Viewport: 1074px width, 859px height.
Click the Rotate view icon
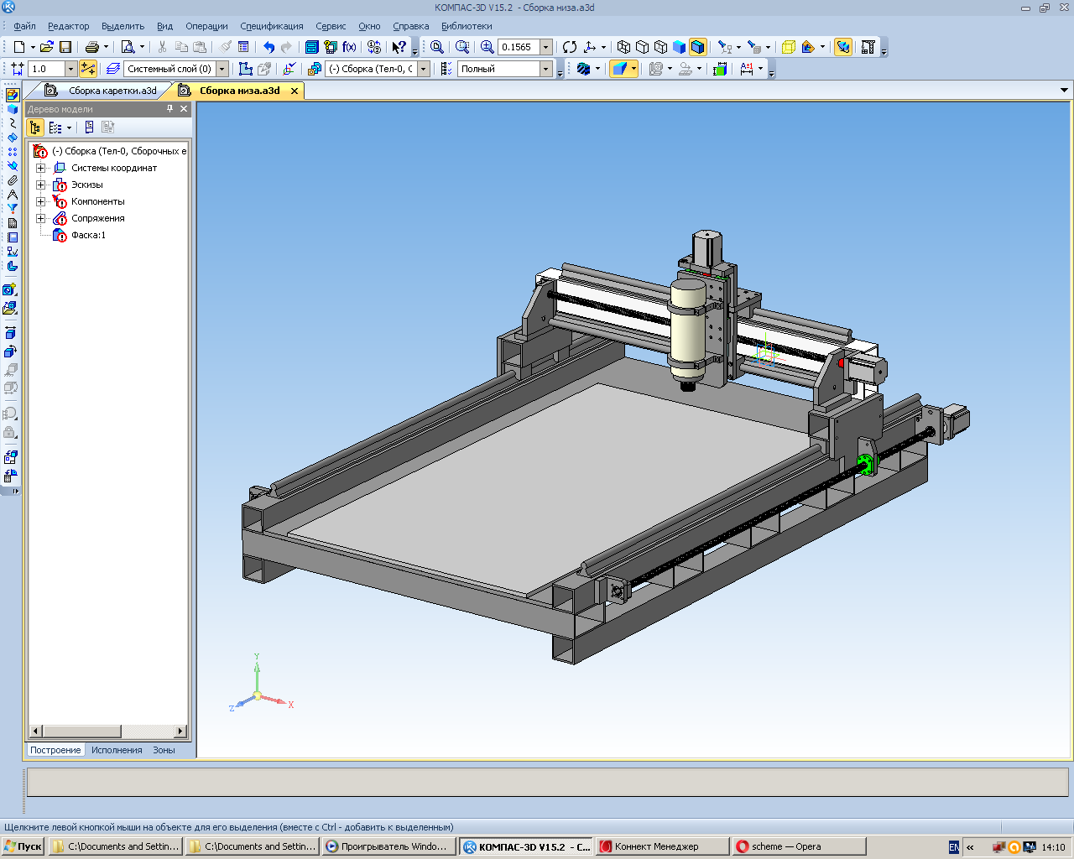tap(570, 47)
